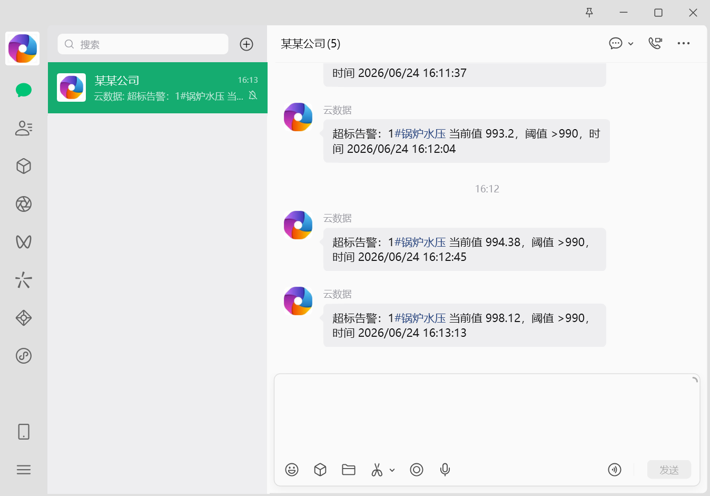The height and width of the screenshot is (496, 710).
Task: Click 云数据 avatar beside the 998.12 alert
Action: pyautogui.click(x=298, y=301)
